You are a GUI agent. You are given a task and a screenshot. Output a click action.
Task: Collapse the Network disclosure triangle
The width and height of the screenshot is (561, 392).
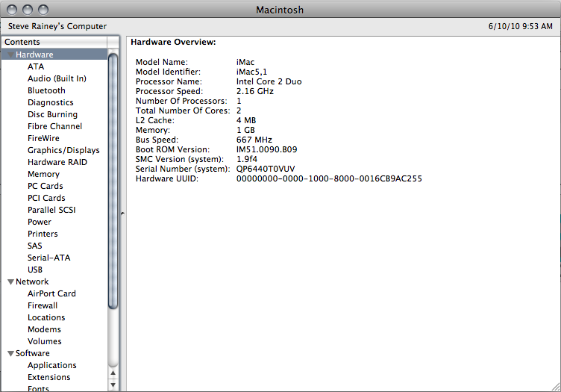(10, 281)
